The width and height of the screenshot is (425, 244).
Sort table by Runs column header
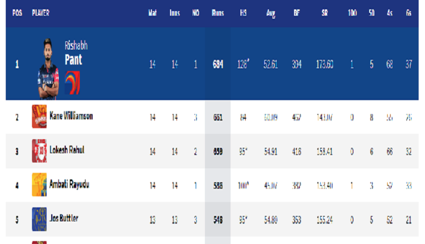click(x=218, y=13)
